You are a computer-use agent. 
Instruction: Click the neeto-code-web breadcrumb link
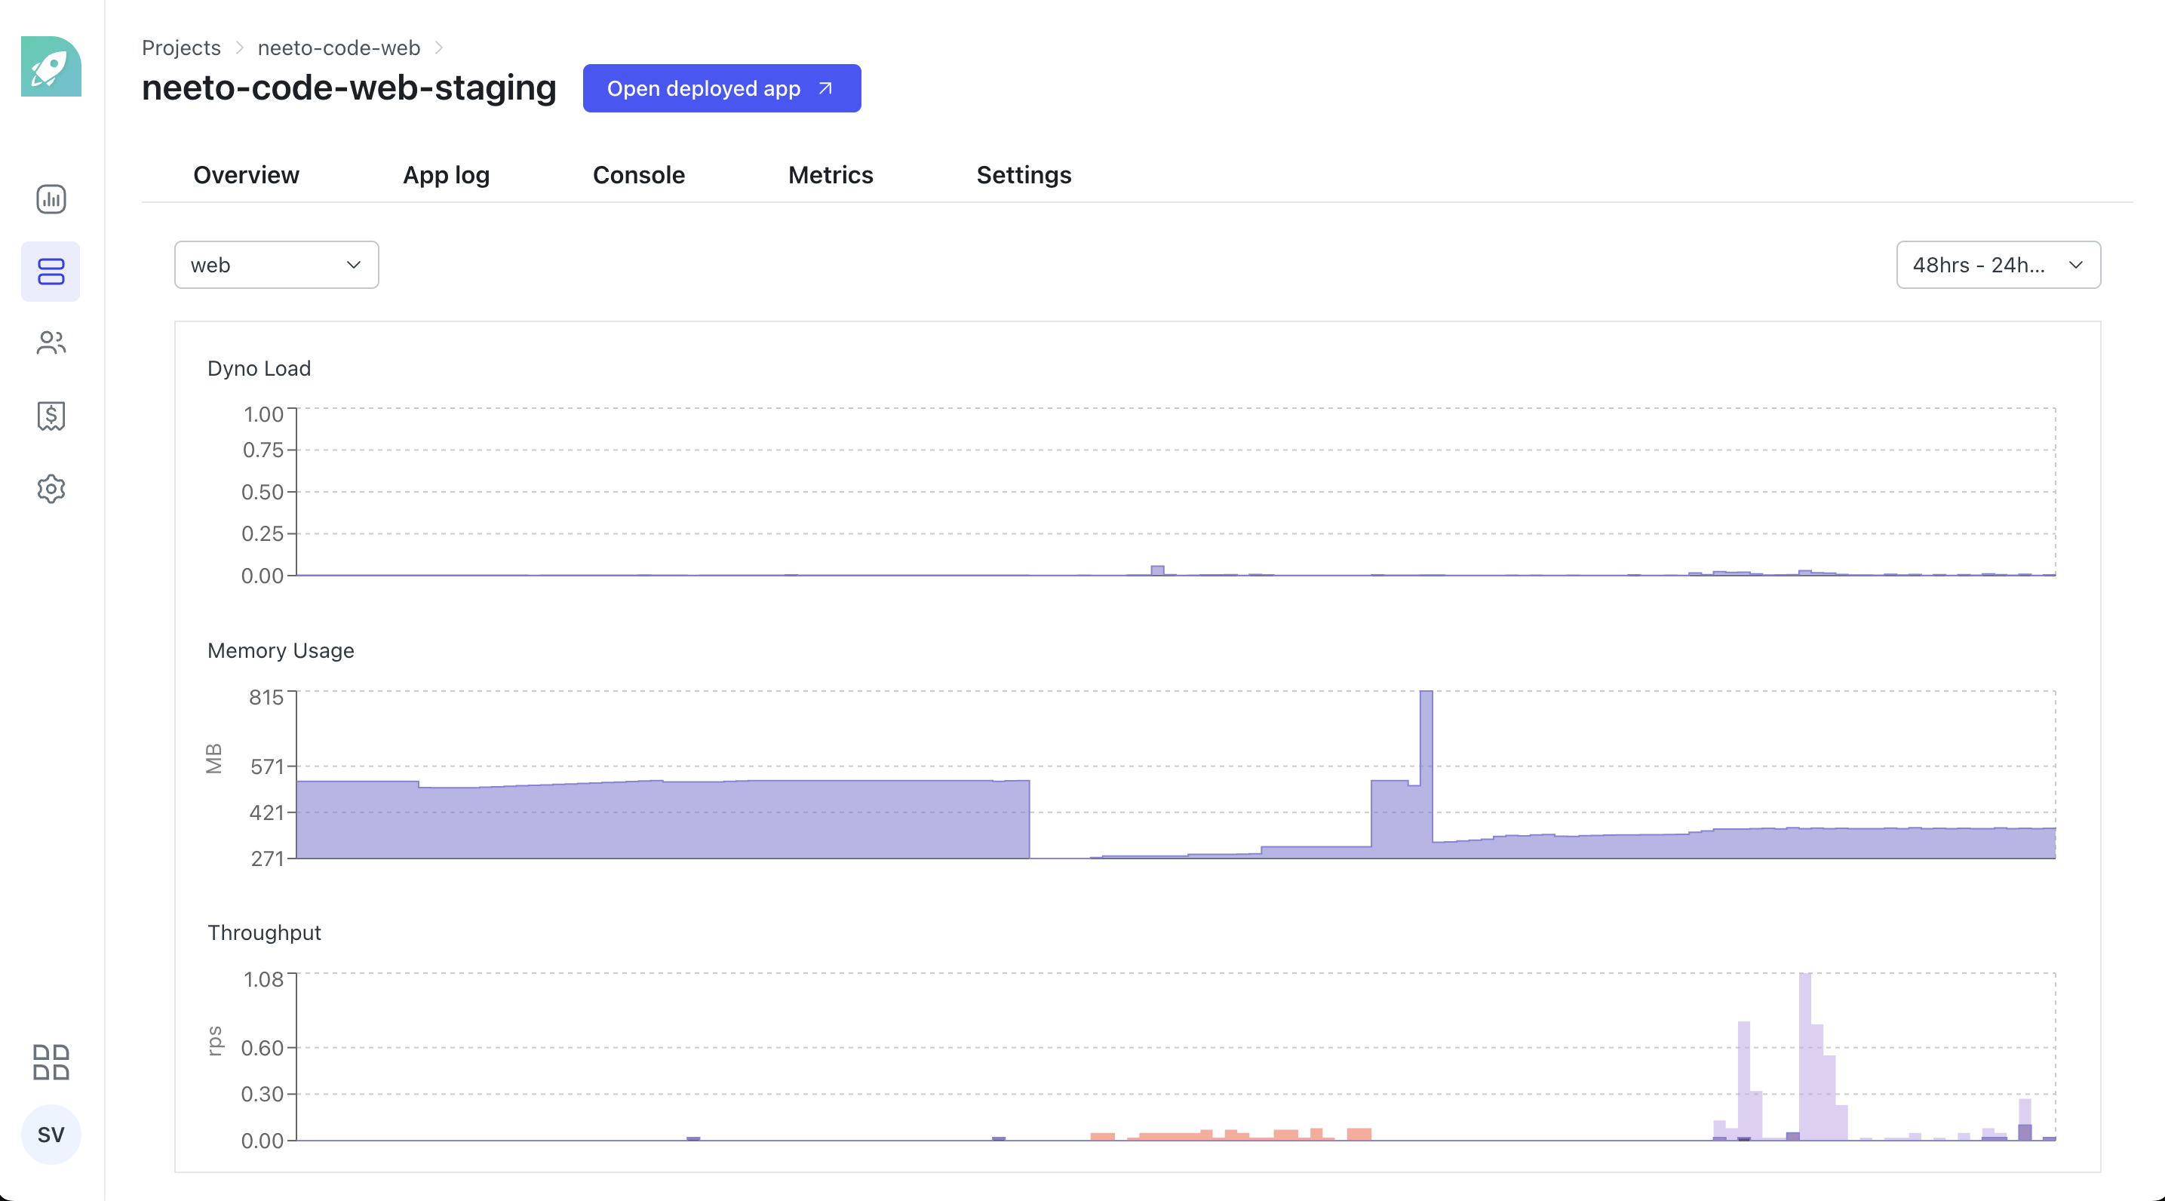tap(339, 48)
